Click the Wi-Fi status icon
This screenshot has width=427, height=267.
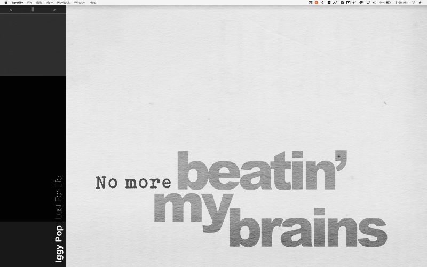coord(413,3)
